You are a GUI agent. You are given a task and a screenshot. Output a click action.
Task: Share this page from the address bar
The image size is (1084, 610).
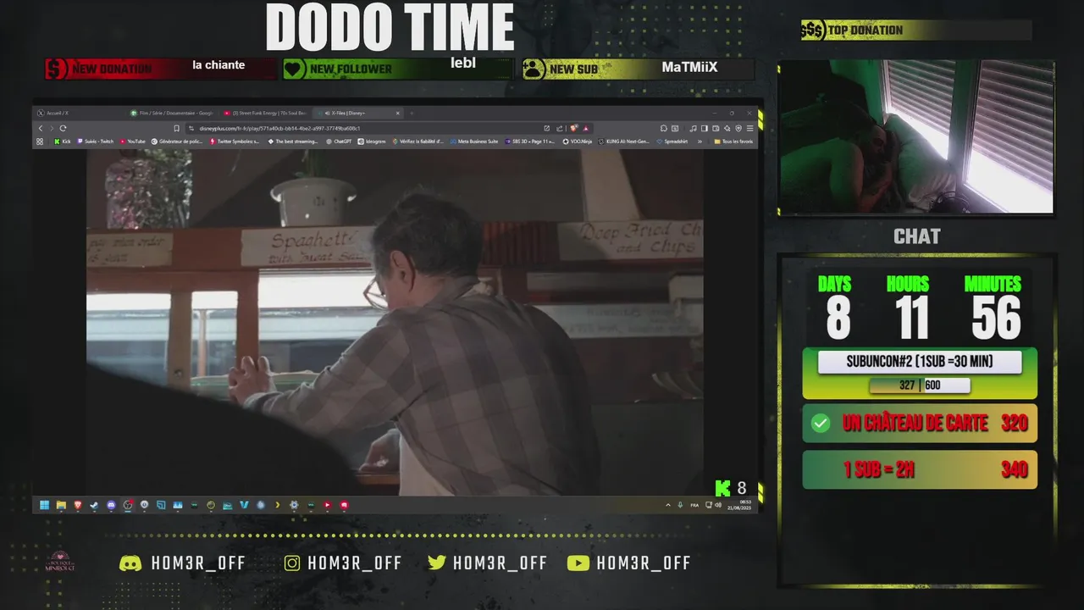coord(560,128)
